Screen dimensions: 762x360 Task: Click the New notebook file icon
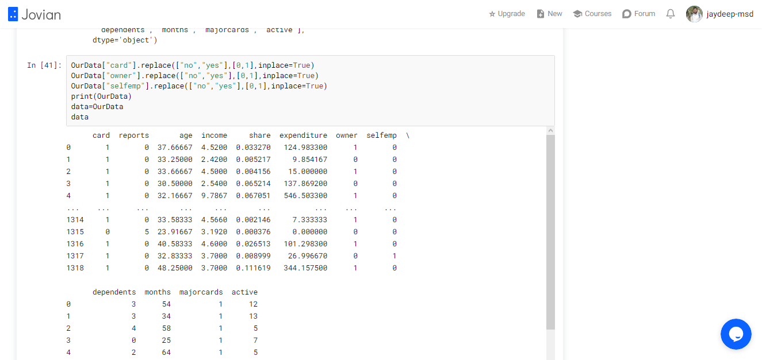tap(541, 14)
